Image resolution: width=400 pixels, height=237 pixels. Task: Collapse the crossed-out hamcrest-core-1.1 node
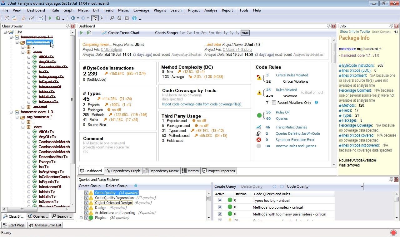[11, 37]
